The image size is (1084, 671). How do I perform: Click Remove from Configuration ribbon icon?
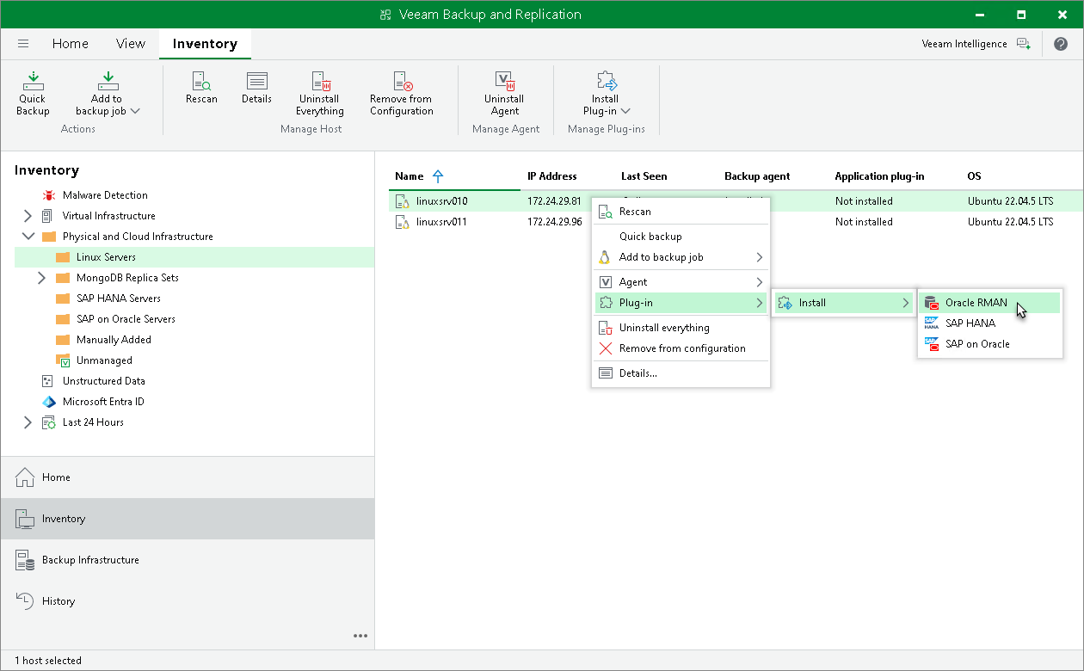point(402,81)
